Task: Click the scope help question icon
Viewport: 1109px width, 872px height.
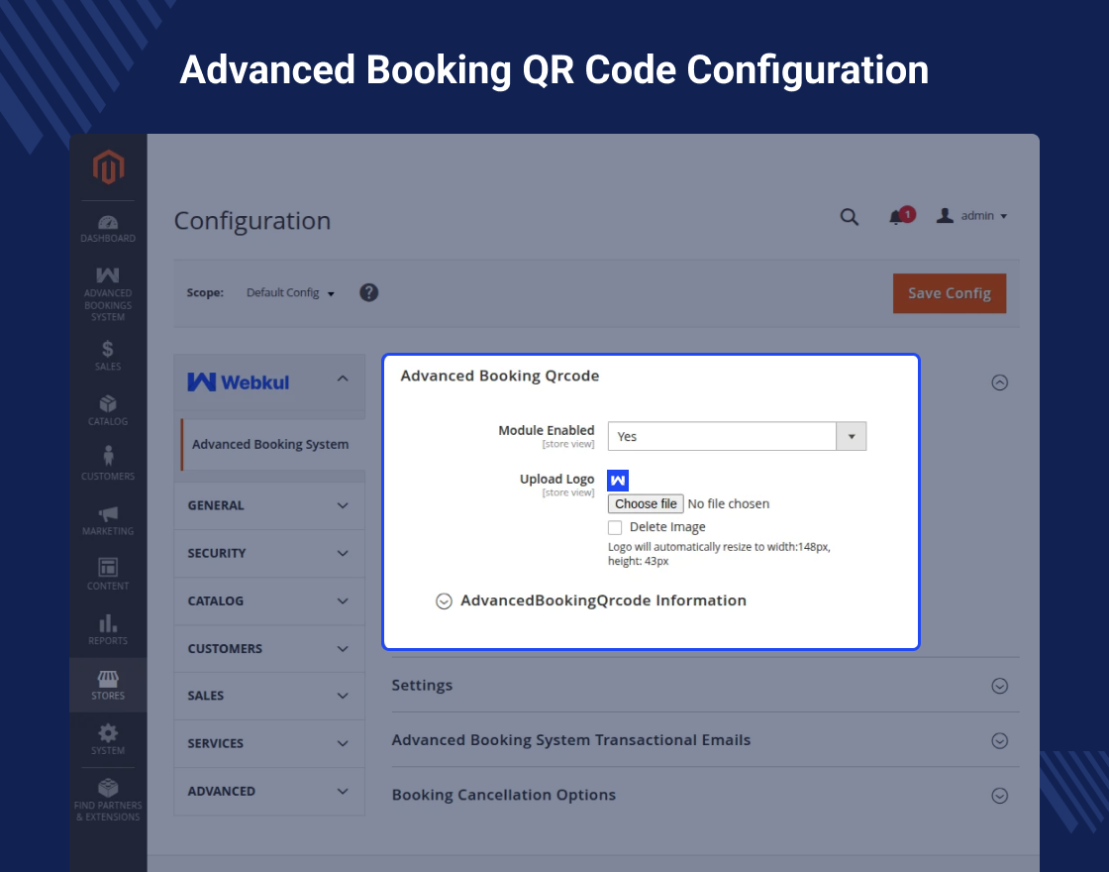Action: [368, 292]
